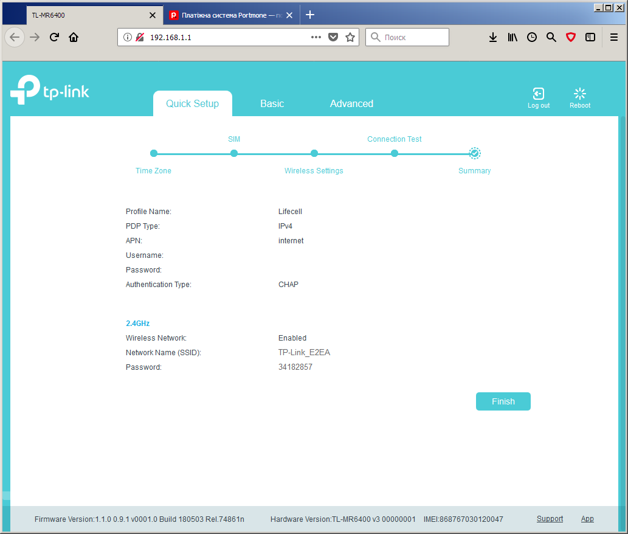The image size is (628, 534).
Task: Open the red shield extension icon
Action: [571, 37]
